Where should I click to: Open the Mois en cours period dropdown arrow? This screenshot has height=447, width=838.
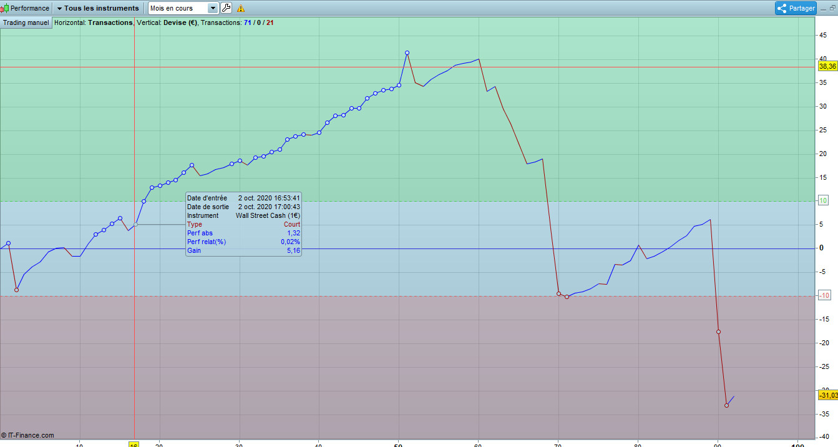click(213, 8)
